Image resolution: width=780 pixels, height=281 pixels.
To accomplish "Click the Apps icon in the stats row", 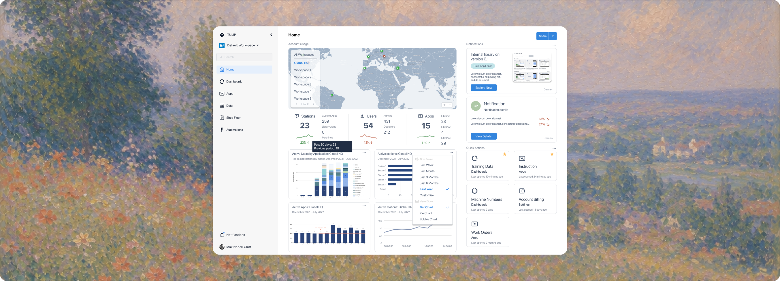I will pos(420,116).
